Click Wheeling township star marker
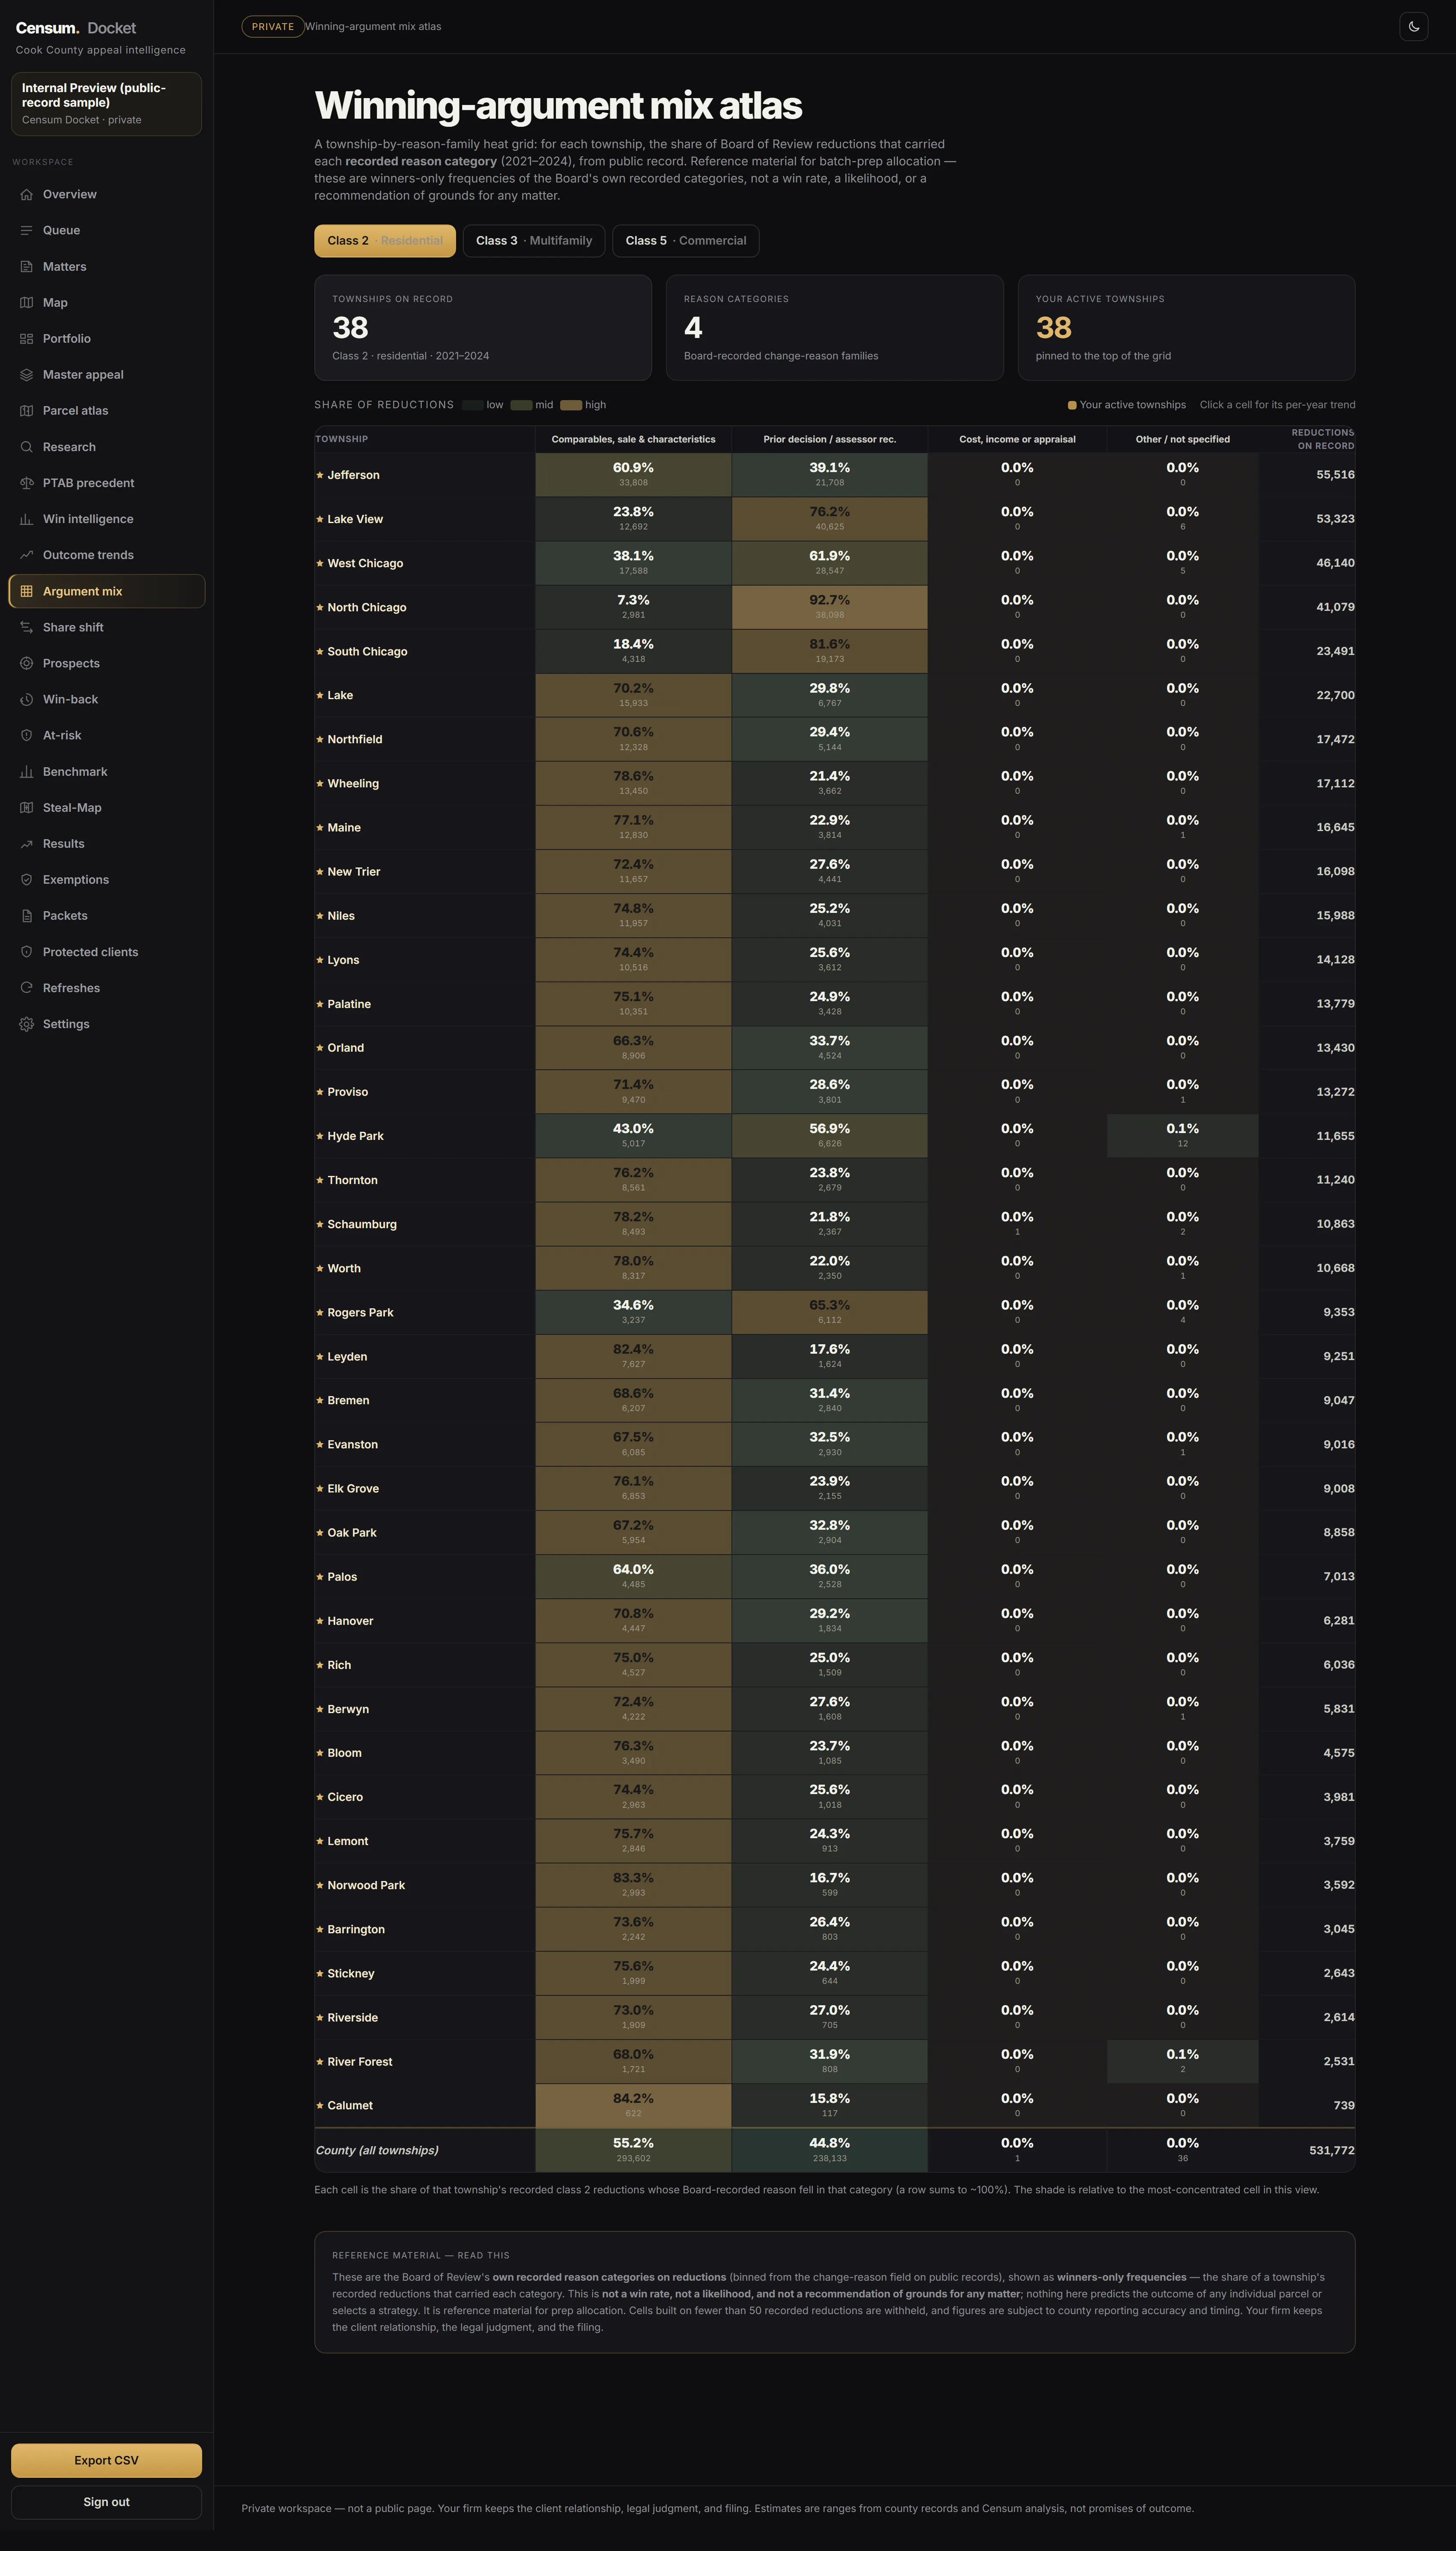The width and height of the screenshot is (1456, 2551). coord(320,783)
